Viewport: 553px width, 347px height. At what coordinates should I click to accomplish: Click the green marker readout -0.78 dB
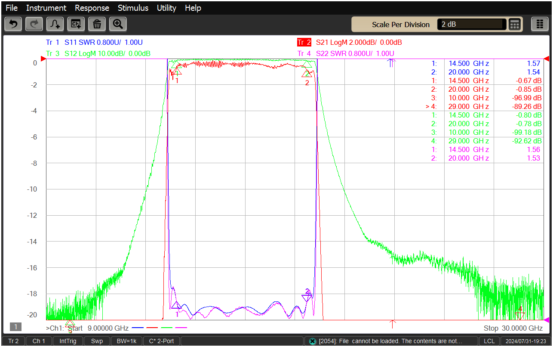pos(529,124)
